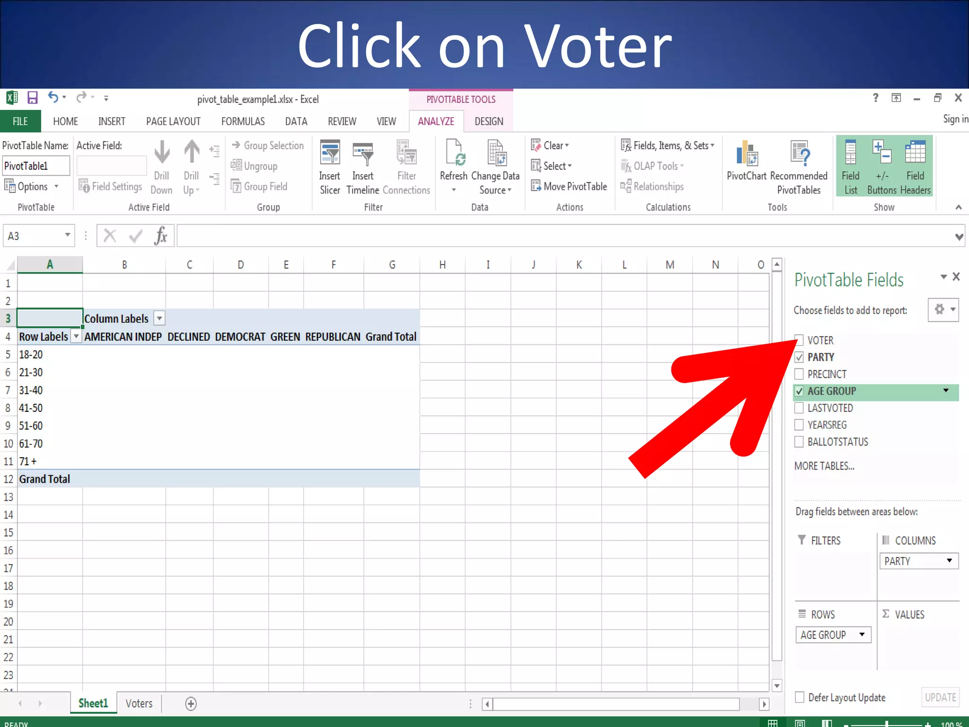Click the PivotTable Name input field
This screenshot has height=727, width=969.
36,166
